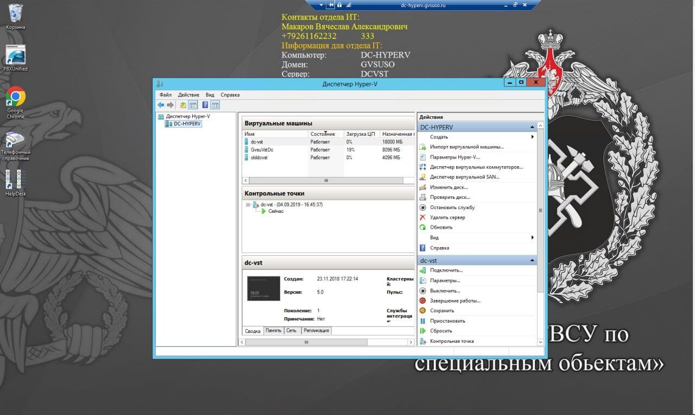Switch to the Репликация tab
The width and height of the screenshot is (695, 415).
[315, 330]
